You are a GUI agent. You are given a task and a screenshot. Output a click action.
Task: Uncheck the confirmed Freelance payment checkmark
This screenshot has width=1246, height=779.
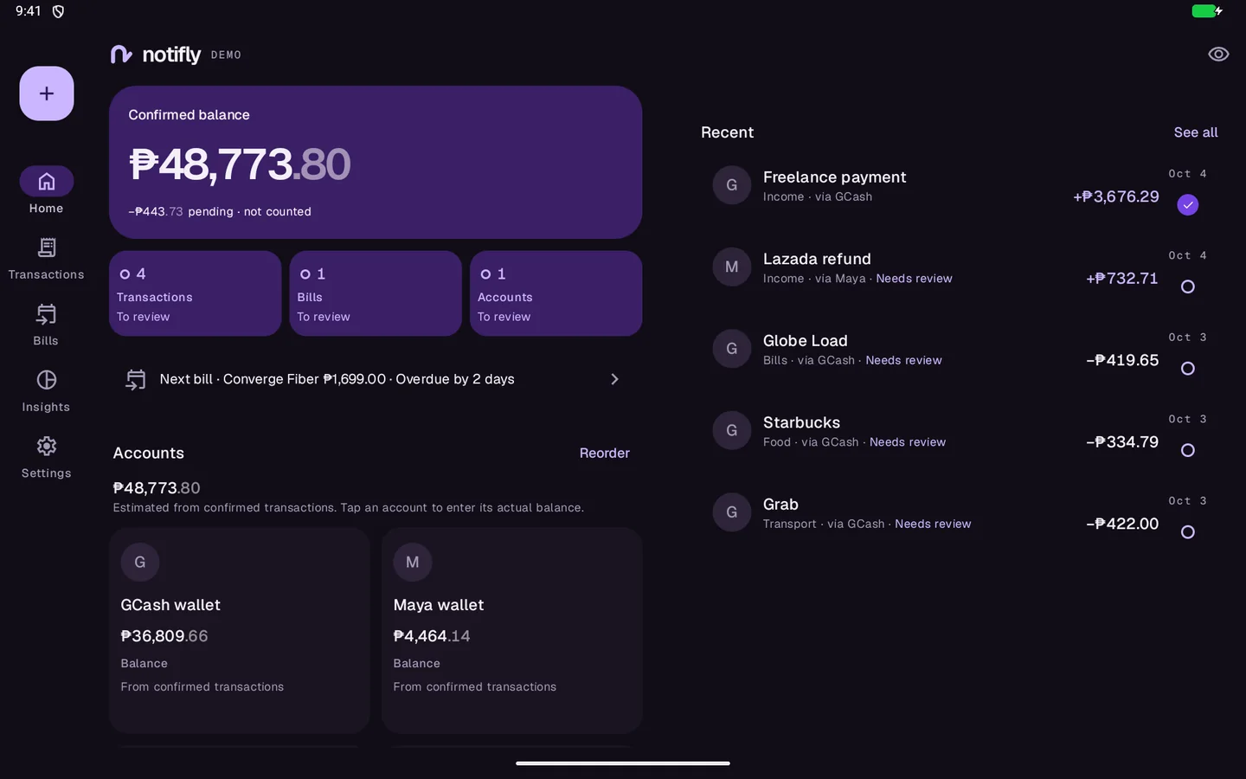point(1188,205)
